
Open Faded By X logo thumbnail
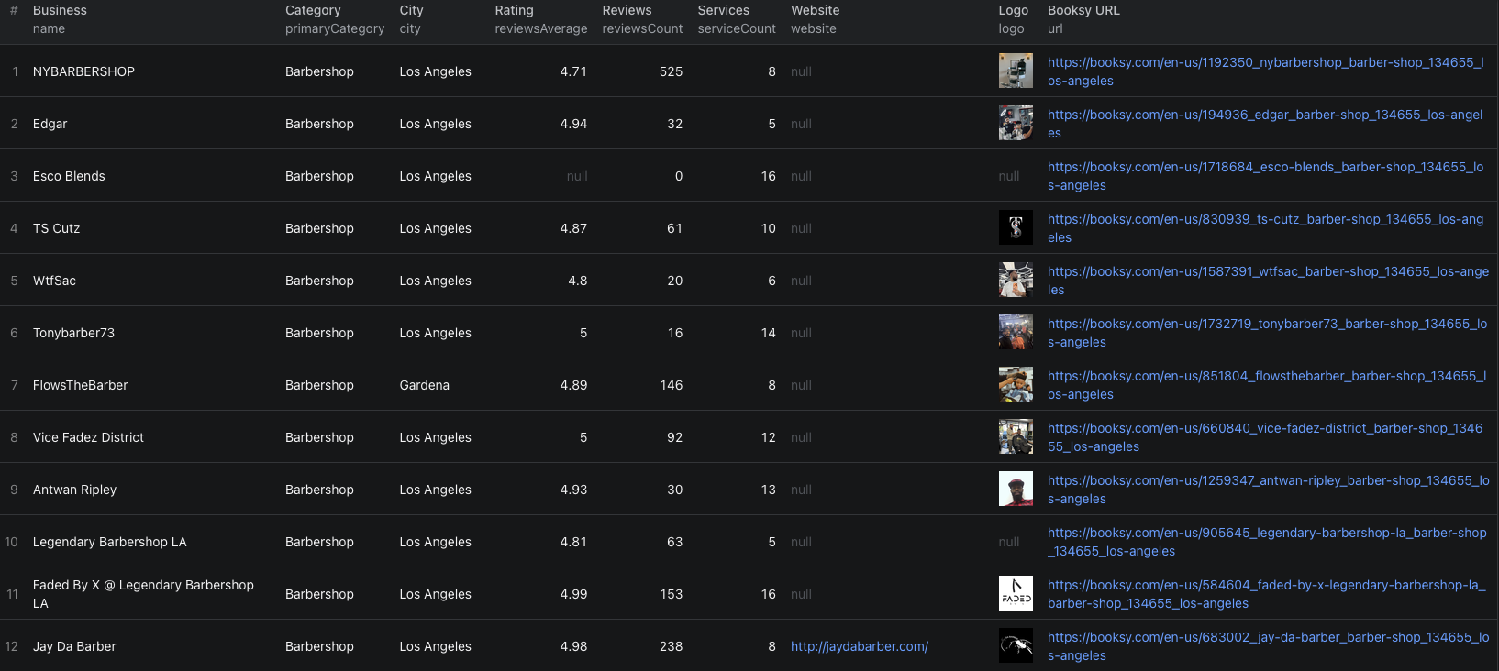pyautogui.click(x=1016, y=593)
